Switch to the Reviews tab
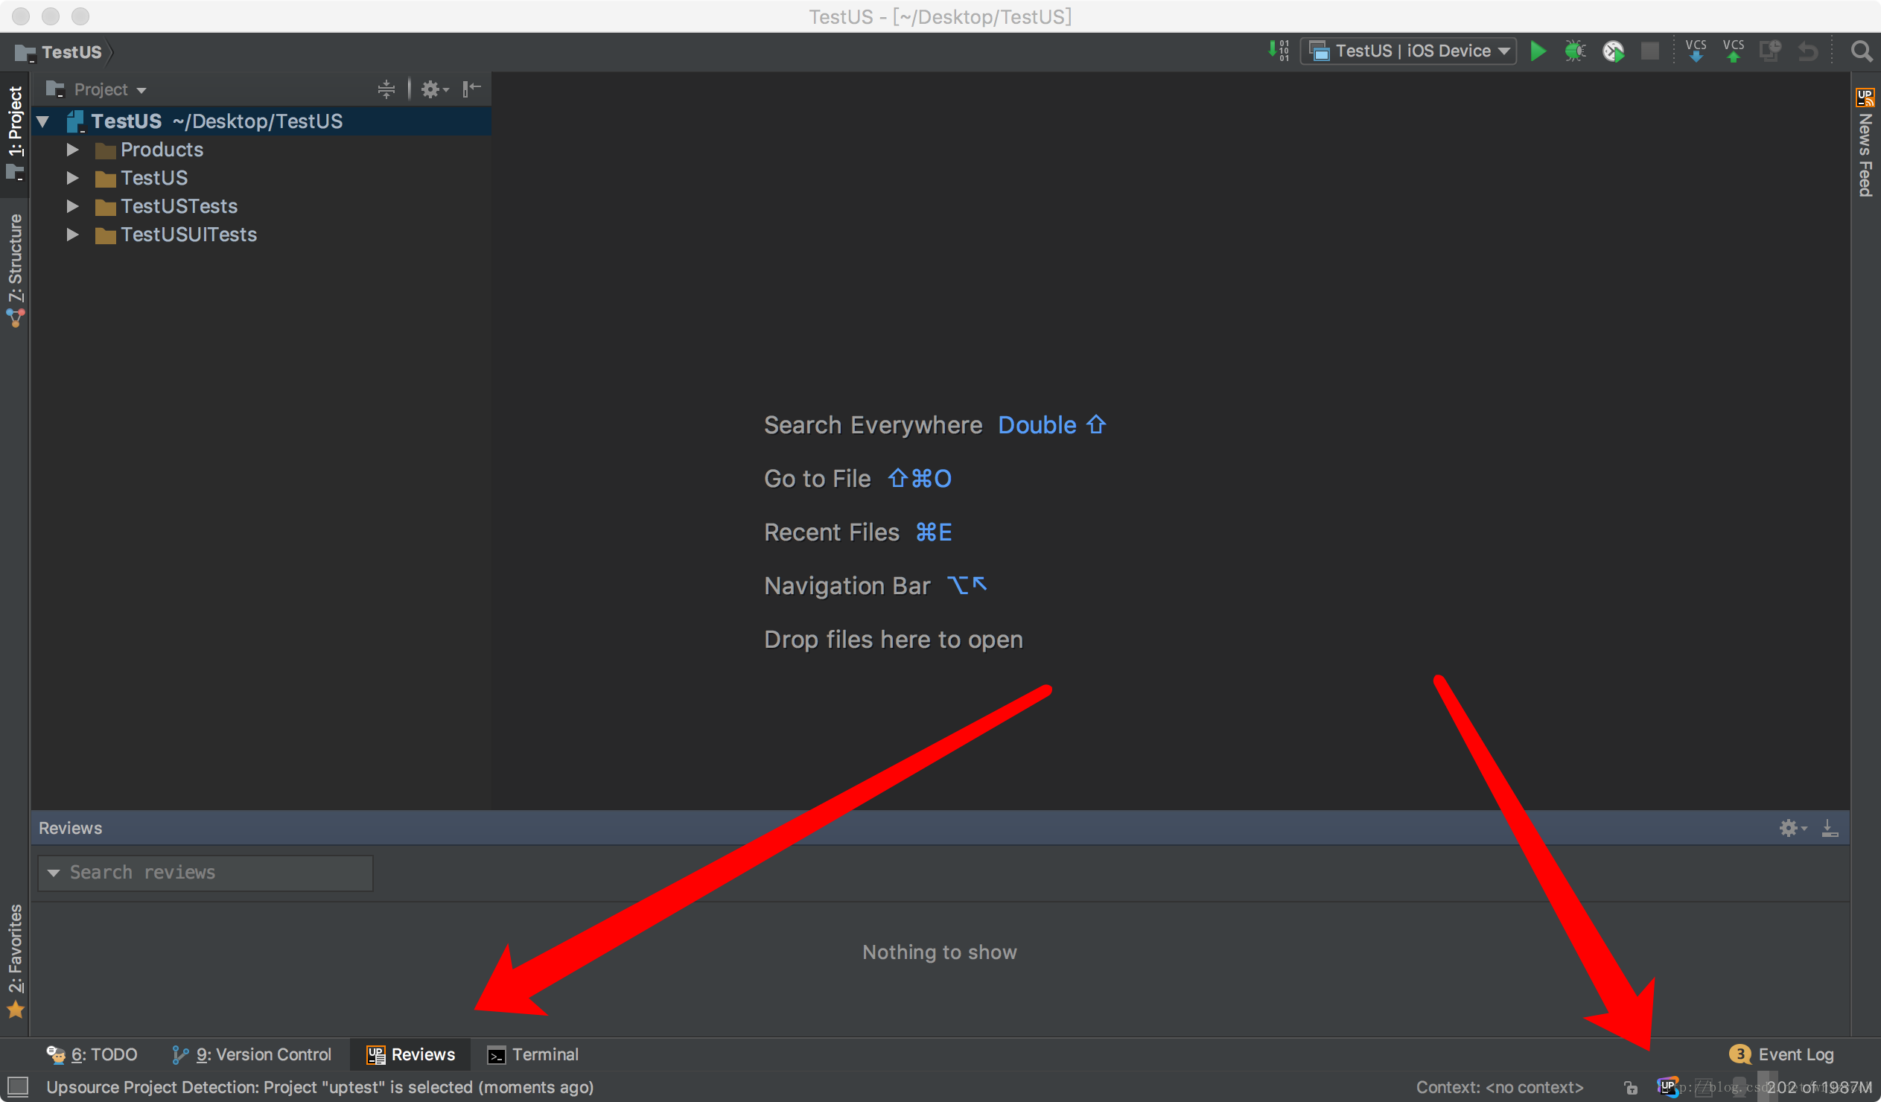Viewport: 1881px width, 1102px height. tap(410, 1054)
